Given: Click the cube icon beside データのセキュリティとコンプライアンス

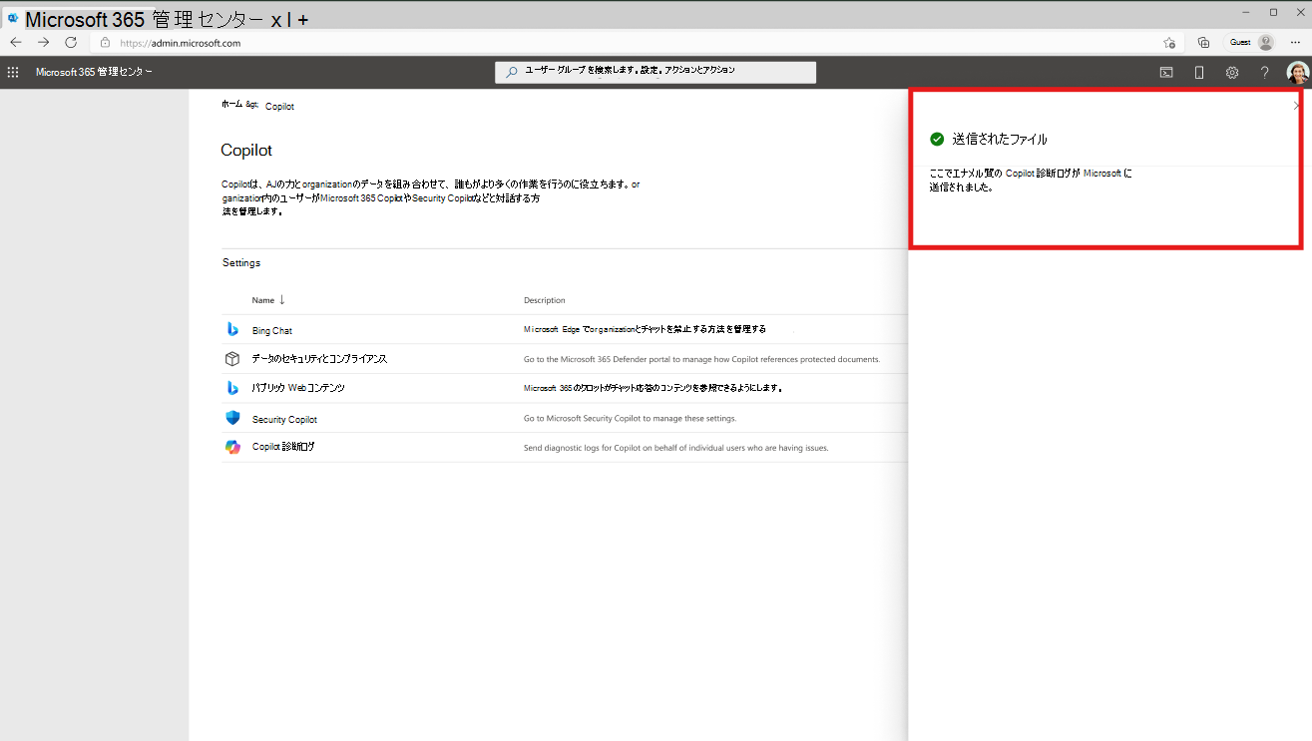Looking at the screenshot, I should pyautogui.click(x=232, y=358).
